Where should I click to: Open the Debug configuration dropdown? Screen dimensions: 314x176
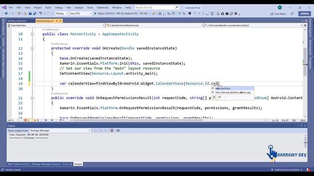point(62,13)
